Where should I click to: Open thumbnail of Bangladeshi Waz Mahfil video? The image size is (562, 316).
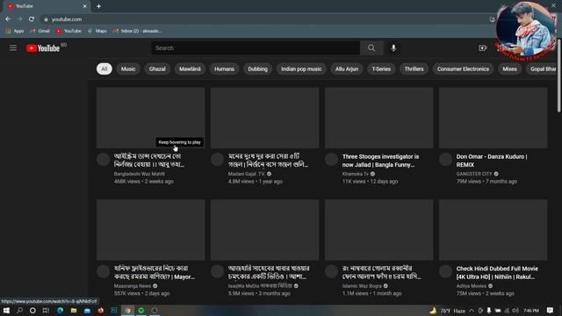(150, 118)
